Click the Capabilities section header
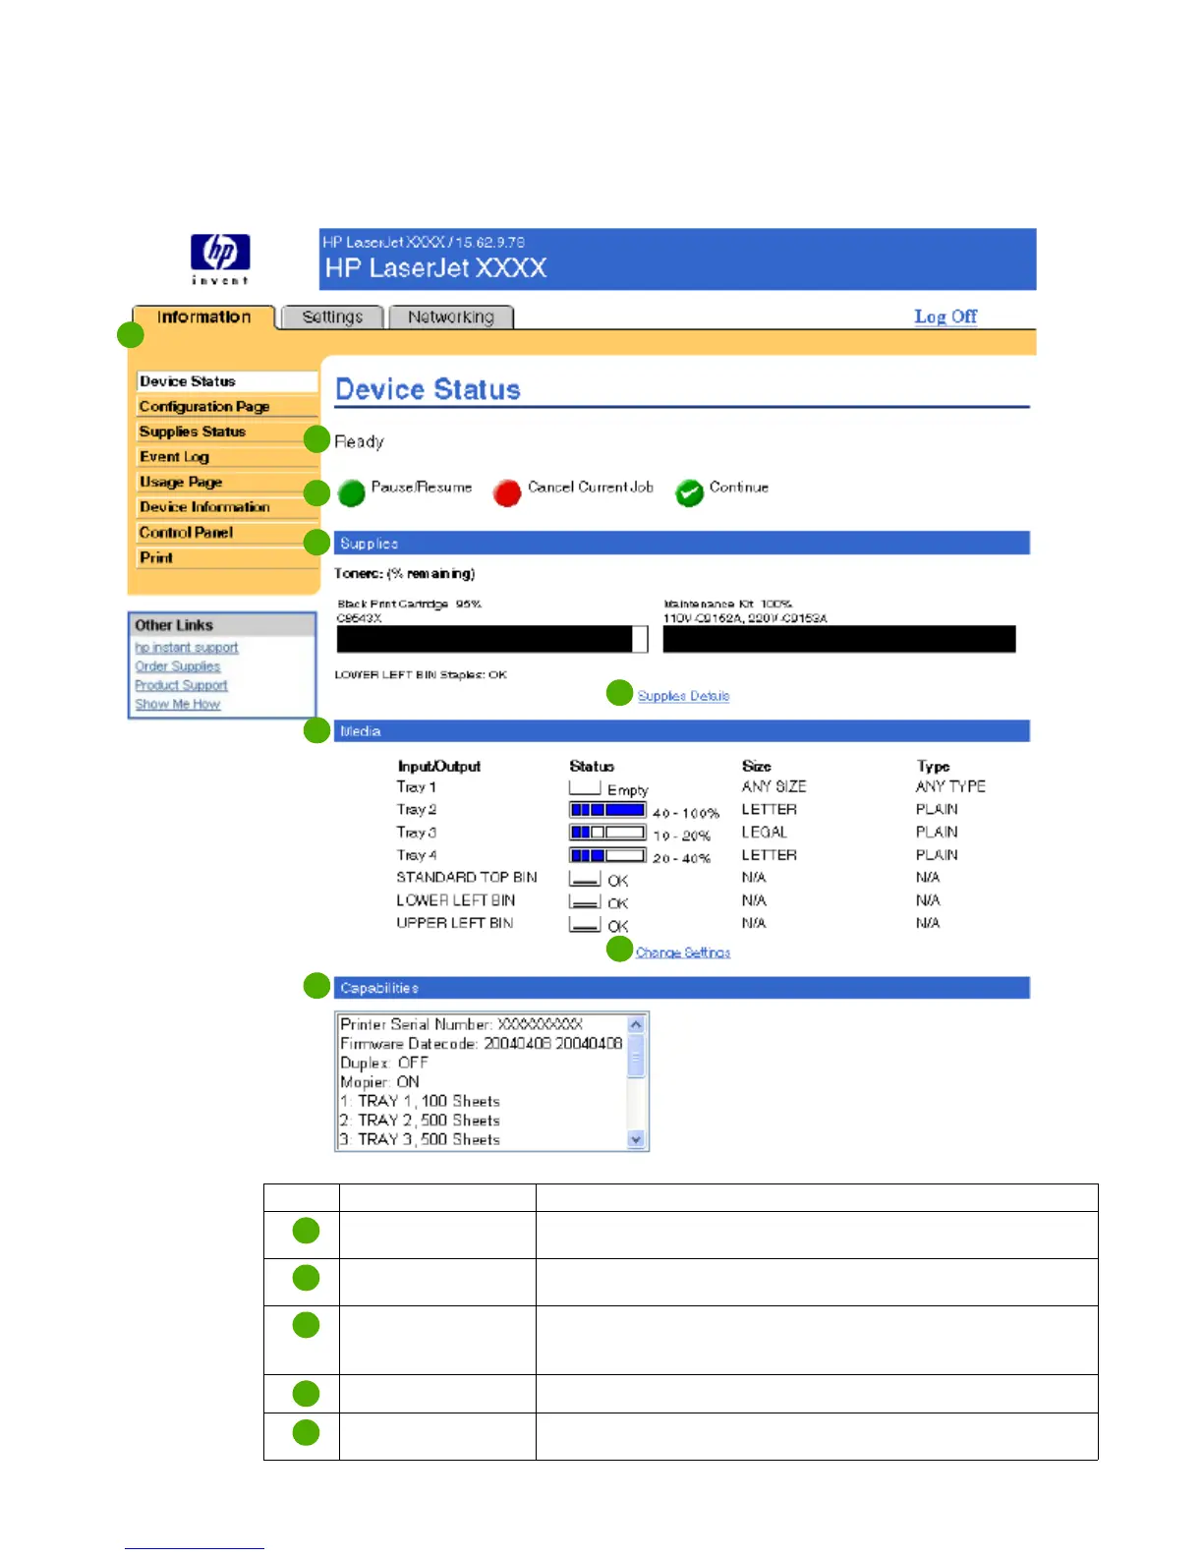Viewport: 1203px width, 1557px height. pyautogui.click(x=682, y=988)
